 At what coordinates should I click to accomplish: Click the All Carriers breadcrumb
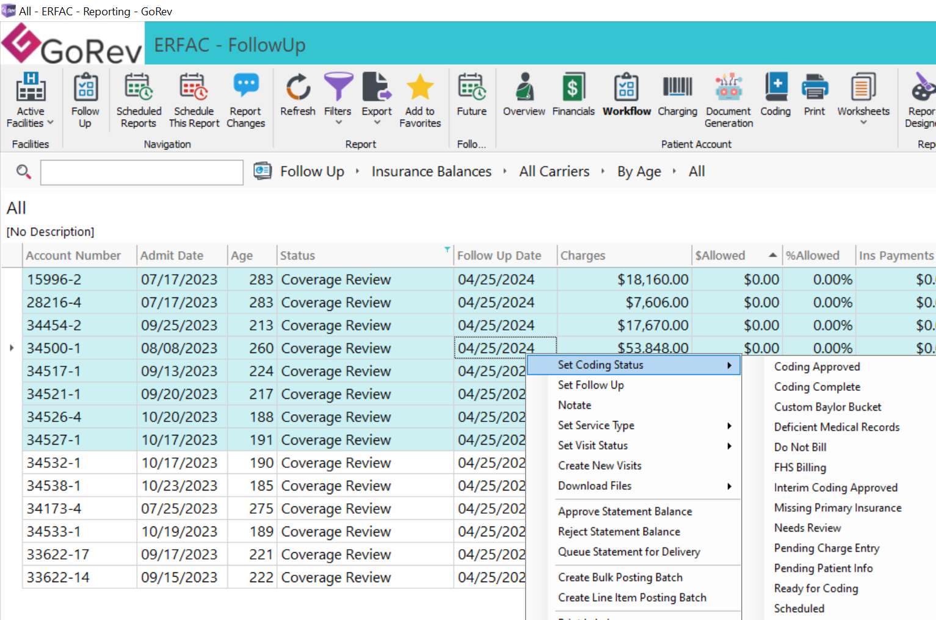(554, 172)
